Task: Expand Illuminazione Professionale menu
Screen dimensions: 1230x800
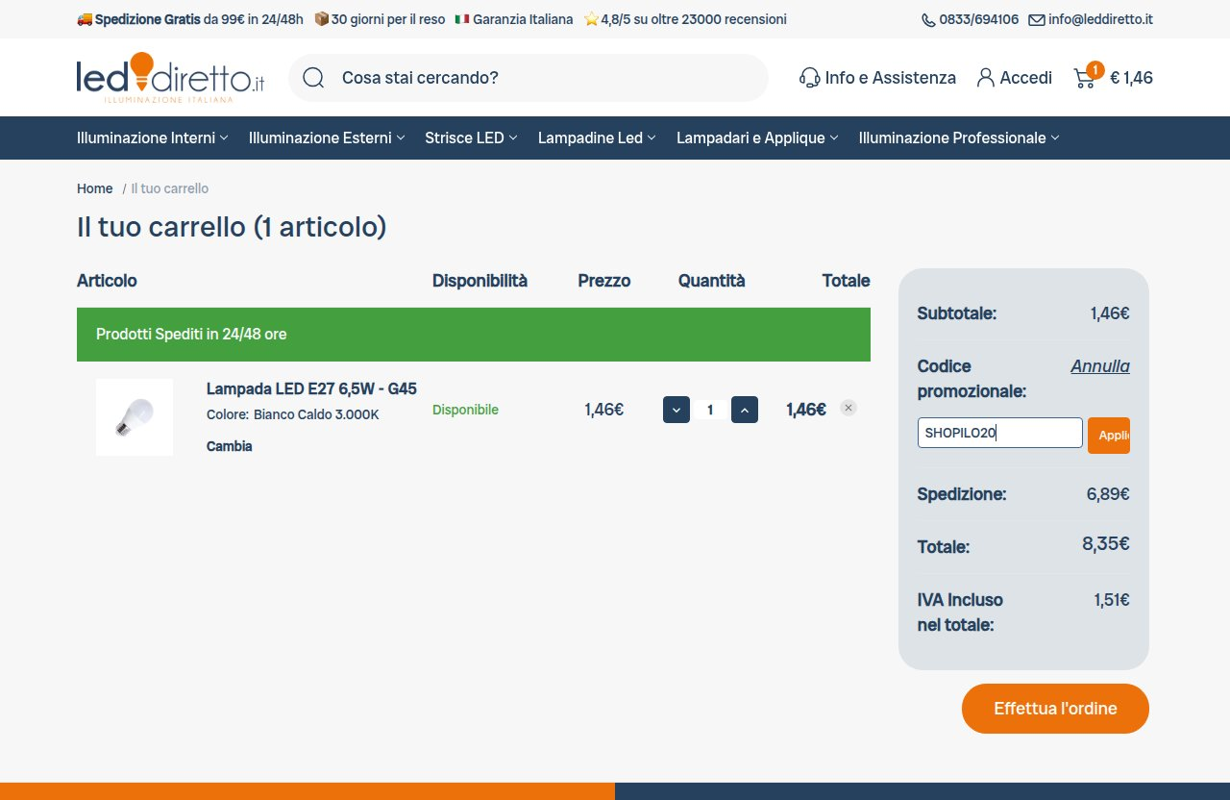Action: click(959, 137)
